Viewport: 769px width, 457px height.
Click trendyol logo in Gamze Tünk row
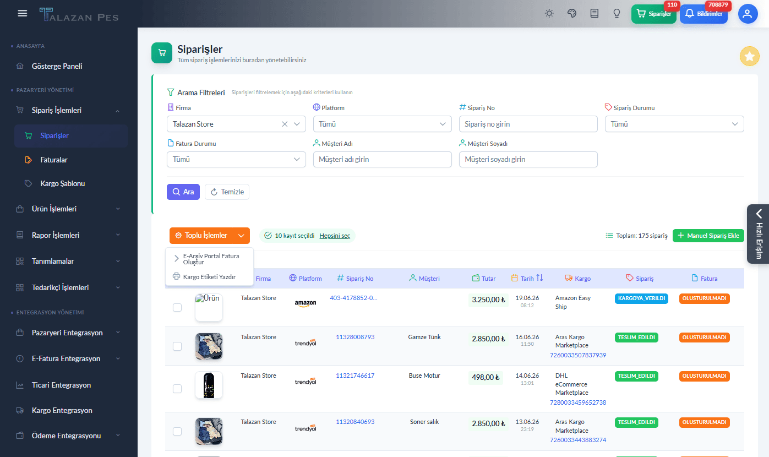(306, 342)
